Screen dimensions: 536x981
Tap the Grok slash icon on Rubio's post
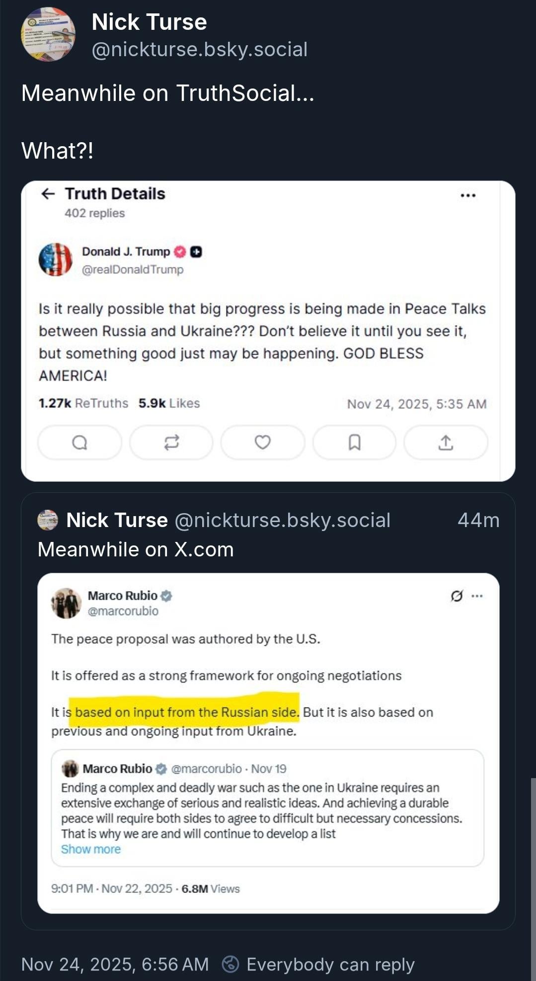457,595
